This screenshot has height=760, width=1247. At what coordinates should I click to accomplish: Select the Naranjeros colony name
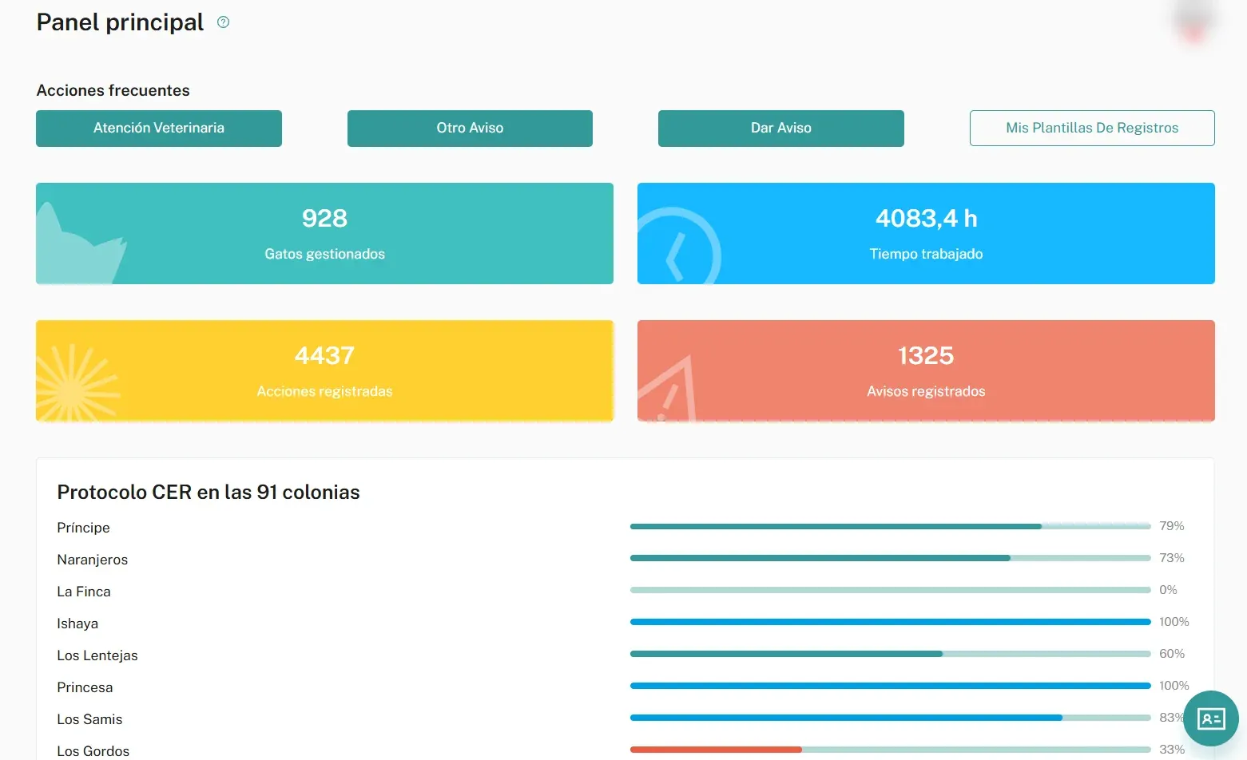93,560
